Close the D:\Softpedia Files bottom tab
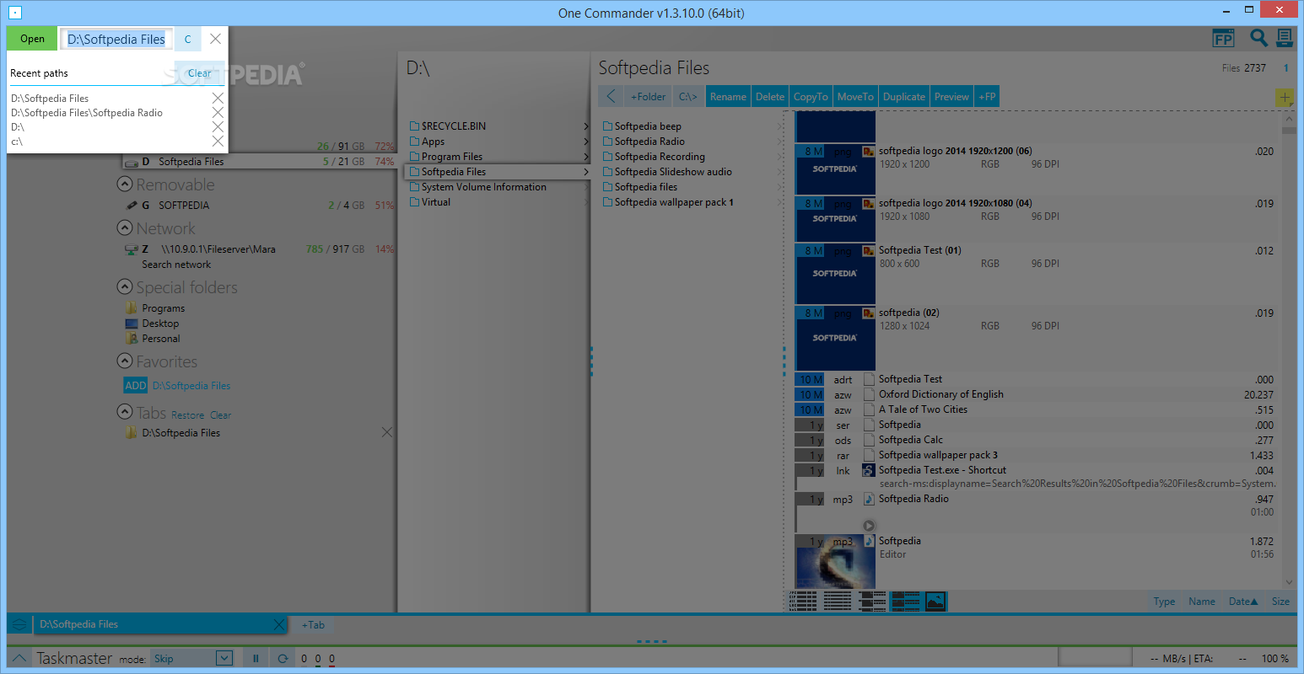Screen dimensions: 1304x674 point(279,624)
